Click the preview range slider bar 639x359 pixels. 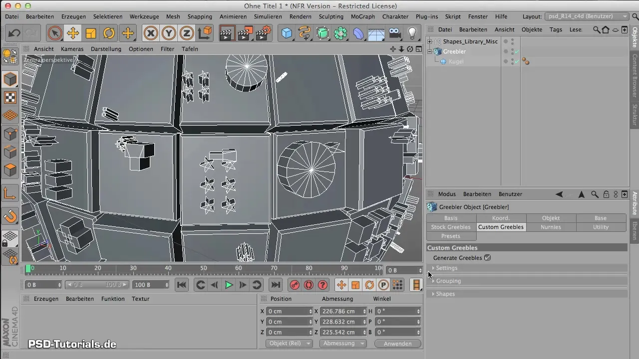pos(97,285)
